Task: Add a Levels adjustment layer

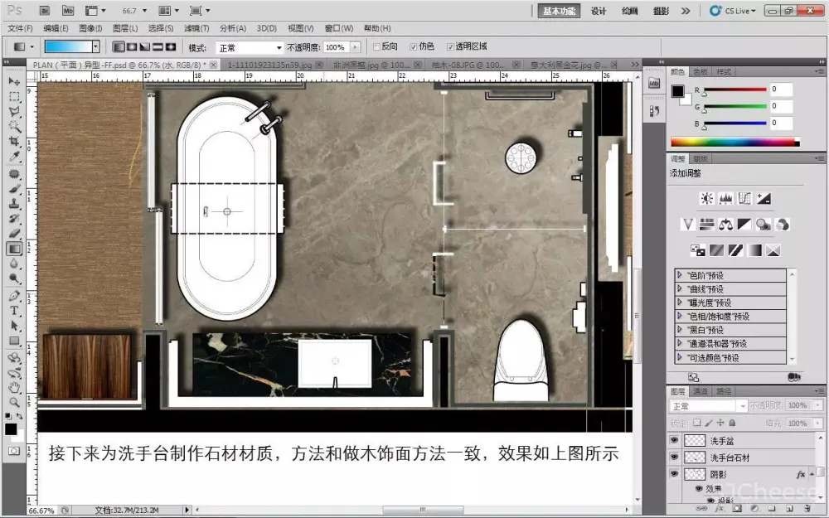Action: pos(725,198)
